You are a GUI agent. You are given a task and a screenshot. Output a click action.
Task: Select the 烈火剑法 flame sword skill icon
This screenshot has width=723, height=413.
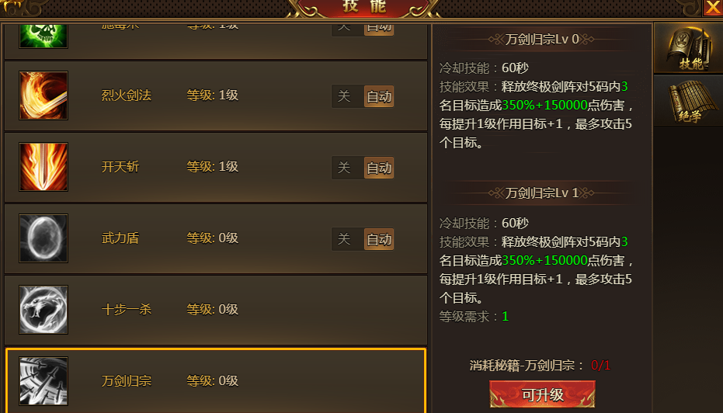point(43,95)
